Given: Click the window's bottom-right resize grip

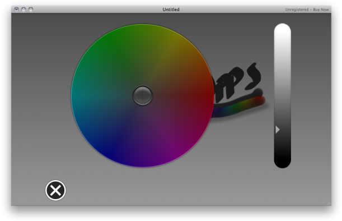Looking at the screenshot, I should 329,203.
